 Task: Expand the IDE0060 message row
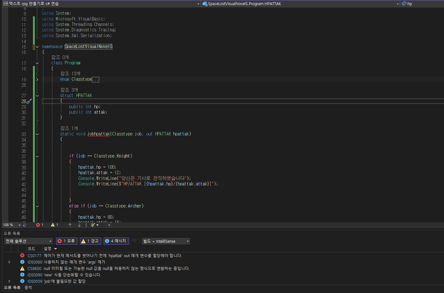click(x=9, y=262)
